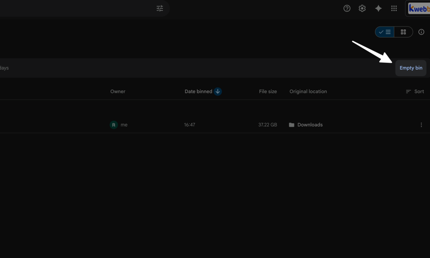This screenshot has height=258, width=430.
Task: Open the Sort options dropdown
Action: coord(415,91)
